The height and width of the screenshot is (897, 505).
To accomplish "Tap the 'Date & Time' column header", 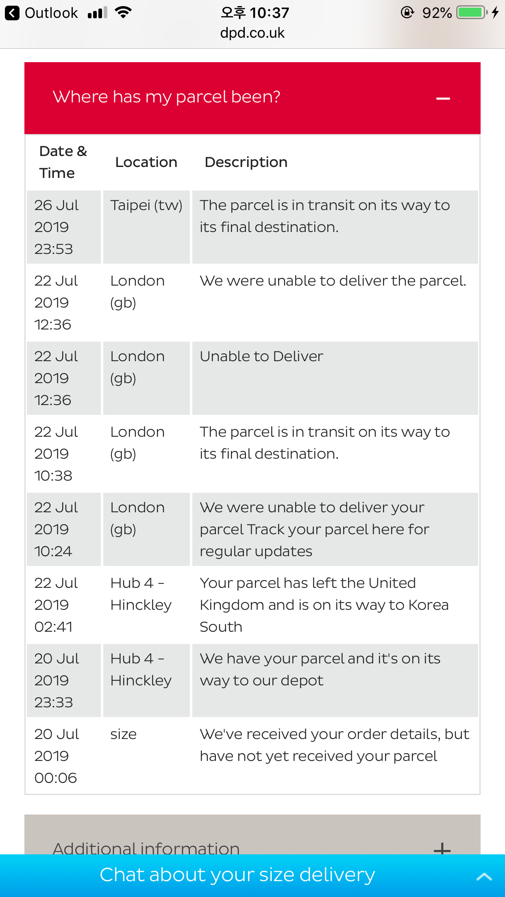I will coord(63,162).
